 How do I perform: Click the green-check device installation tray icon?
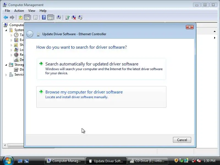click(181, 161)
